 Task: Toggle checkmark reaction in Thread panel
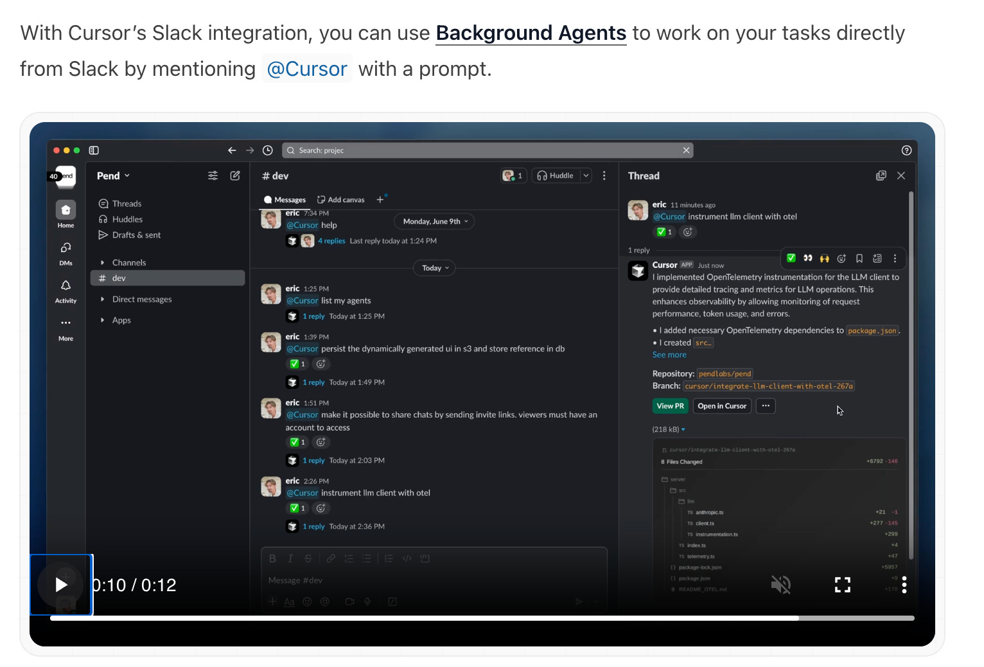click(664, 232)
